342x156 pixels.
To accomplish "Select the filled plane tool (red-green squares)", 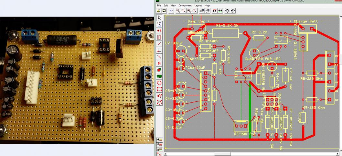I will 159,70.
